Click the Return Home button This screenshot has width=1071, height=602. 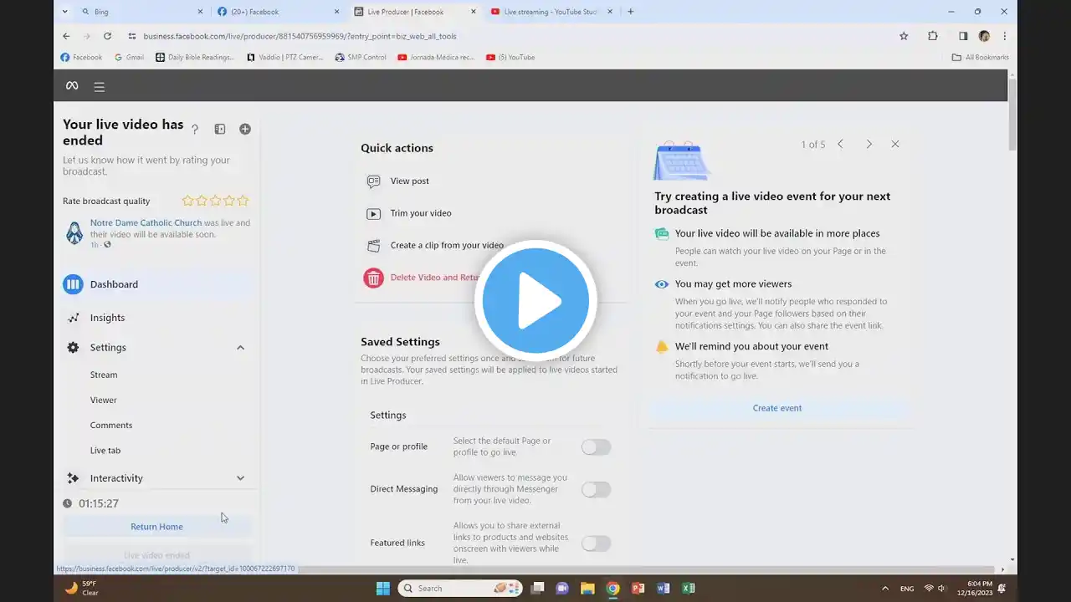(156, 527)
